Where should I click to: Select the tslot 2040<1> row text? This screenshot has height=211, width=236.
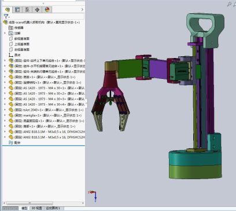click(49, 110)
